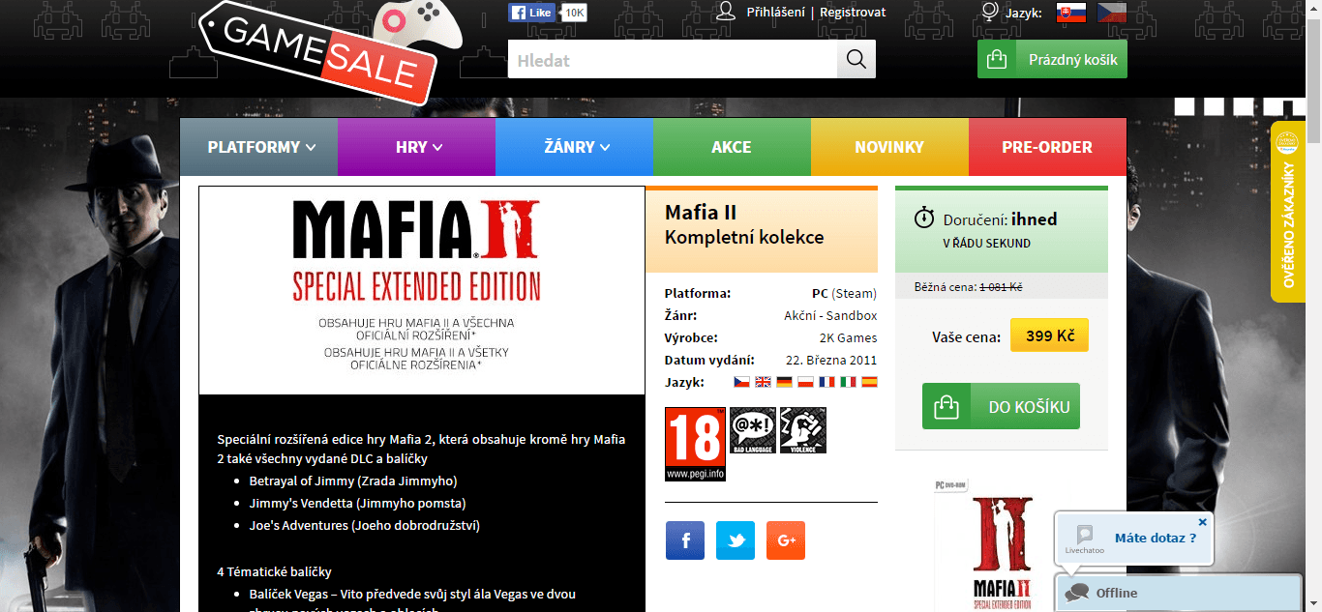Click the Mafia II box cover thumbnail
Viewport: 1322px width, 612px height.
(x=1002, y=544)
